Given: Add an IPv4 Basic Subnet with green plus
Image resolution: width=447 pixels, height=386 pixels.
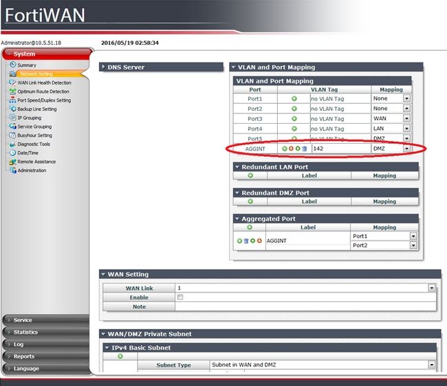Looking at the screenshot, I should click(120, 356).
